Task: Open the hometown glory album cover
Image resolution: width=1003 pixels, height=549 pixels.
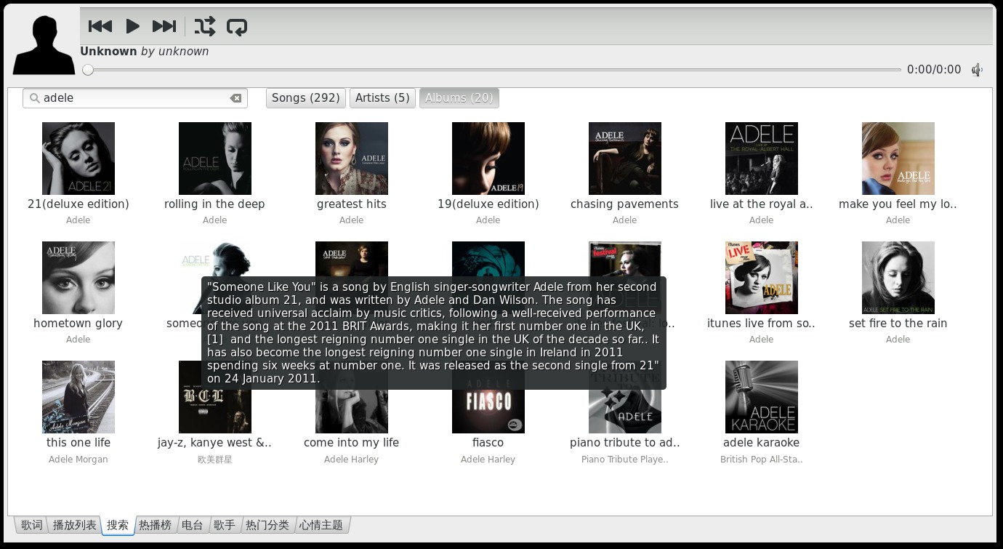Action: coord(78,278)
